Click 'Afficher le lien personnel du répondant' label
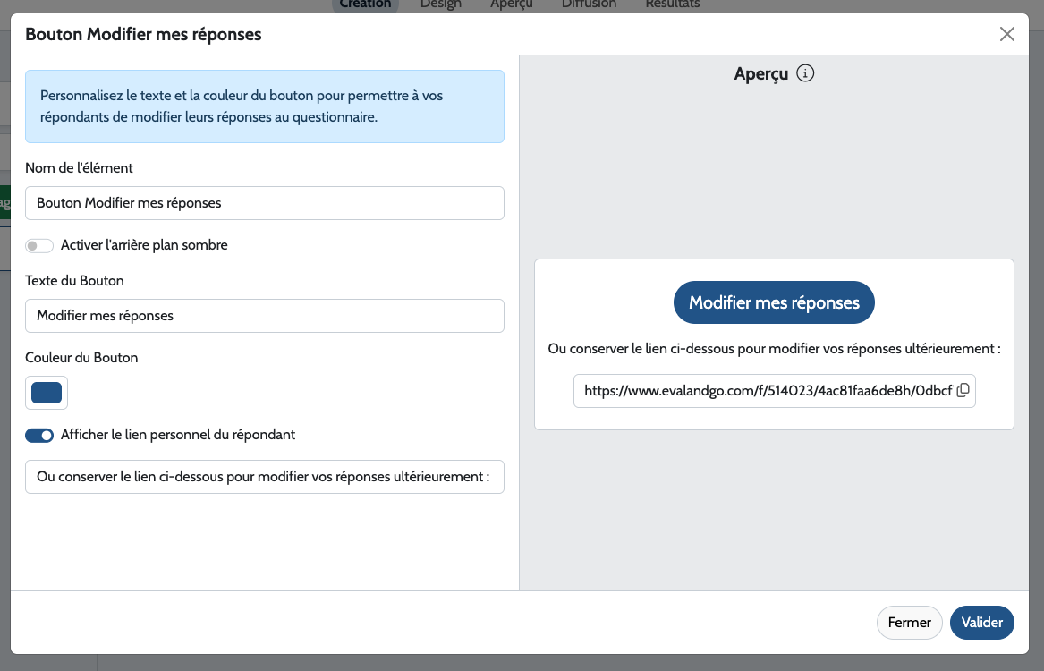This screenshot has height=671, width=1044. point(178,435)
